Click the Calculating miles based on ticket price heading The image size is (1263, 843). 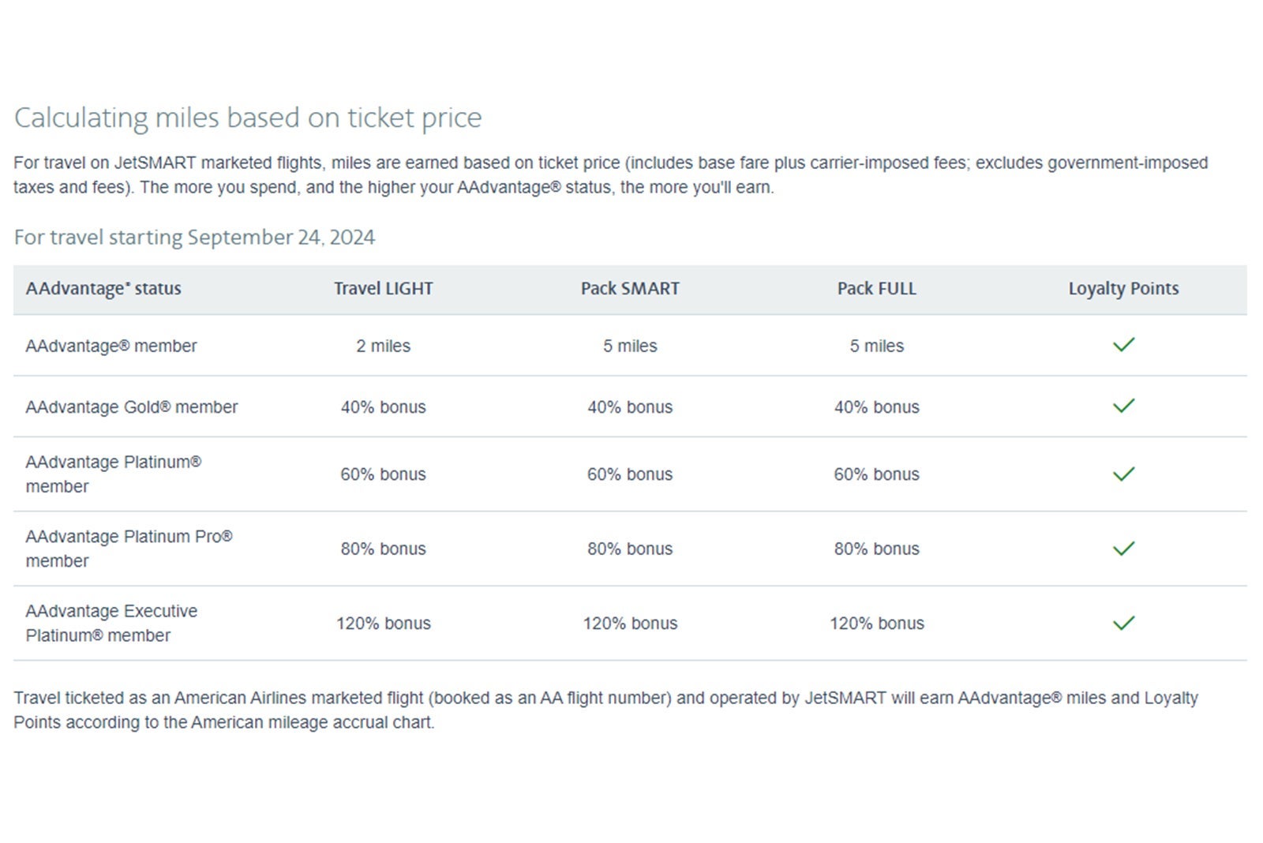pos(248,118)
